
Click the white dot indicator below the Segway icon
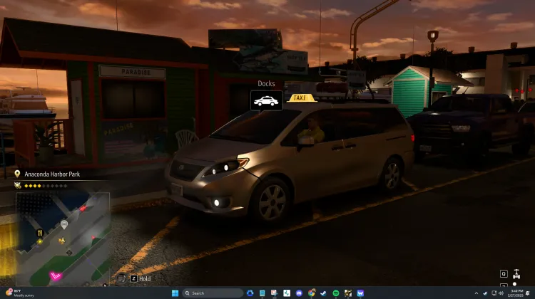(514, 284)
